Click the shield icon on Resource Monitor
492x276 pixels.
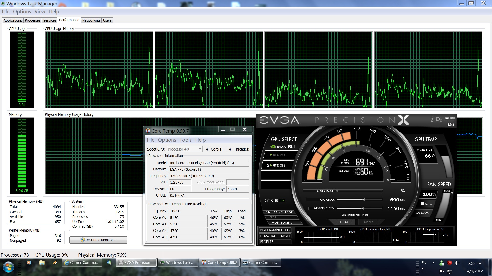83,240
